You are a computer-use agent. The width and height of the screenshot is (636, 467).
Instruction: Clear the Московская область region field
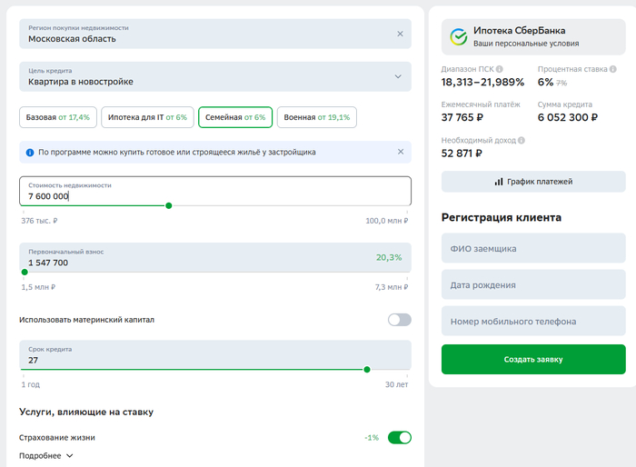400,34
